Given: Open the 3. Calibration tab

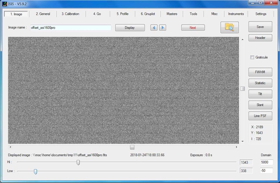Looking at the screenshot, I should 70,14.
